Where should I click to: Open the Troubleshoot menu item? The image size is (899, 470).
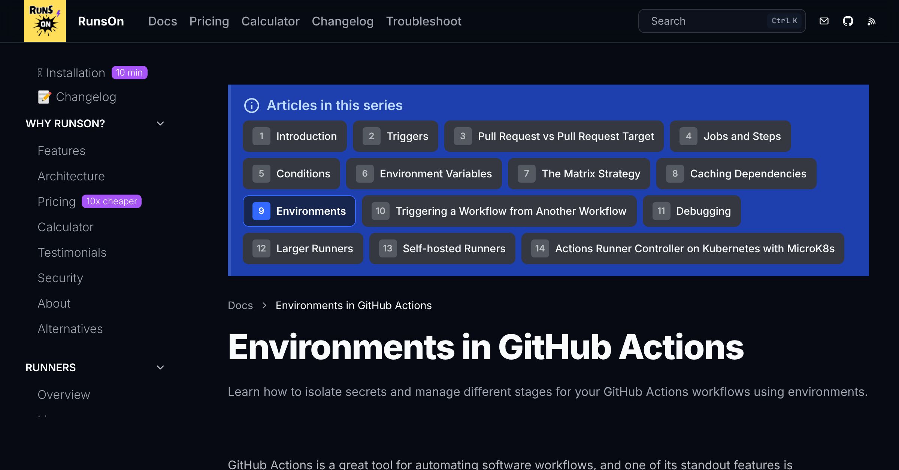[x=424, y=21]
